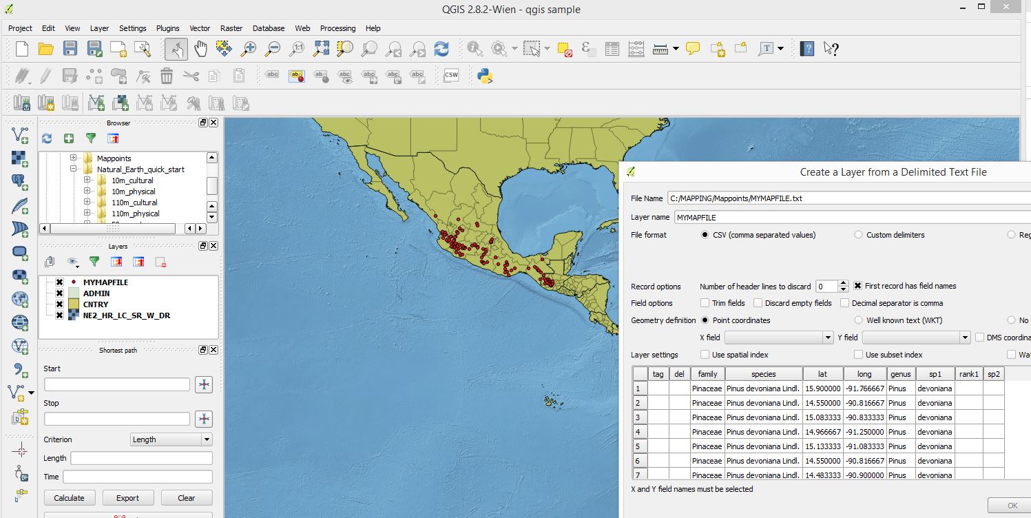Select Custom delimiters file format
The image size is (1031, 518).
[858, 235]
